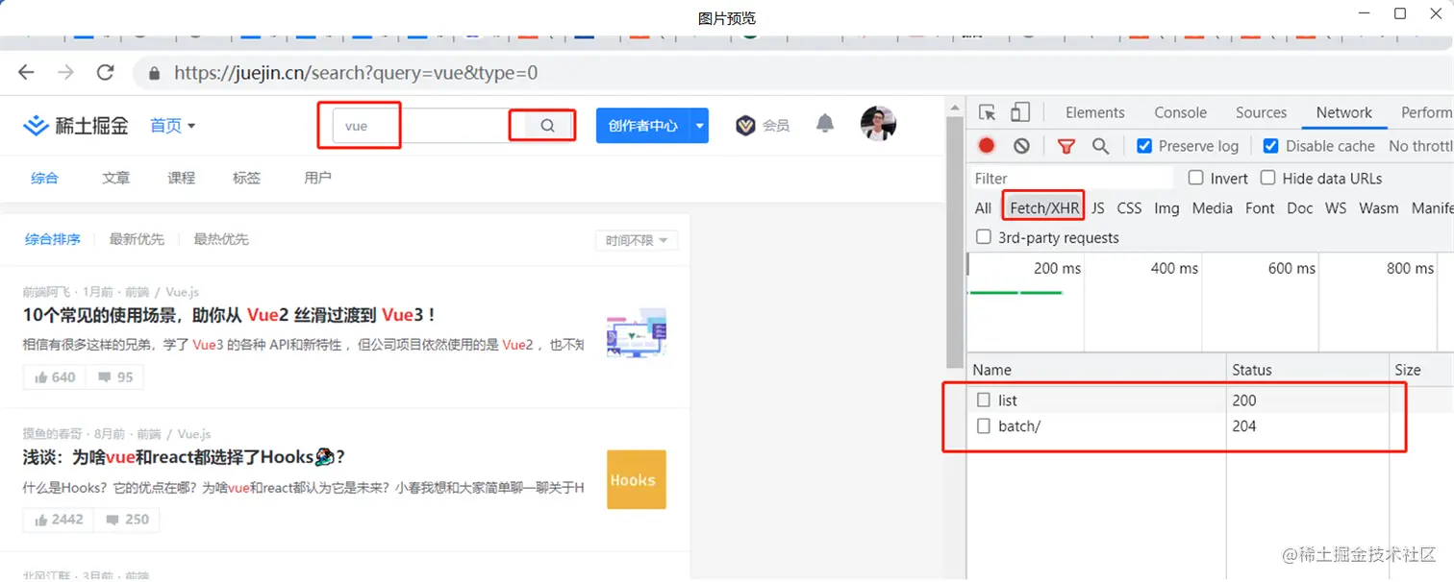
Task: Sort results by 最新优先
Action: point(137,239)
